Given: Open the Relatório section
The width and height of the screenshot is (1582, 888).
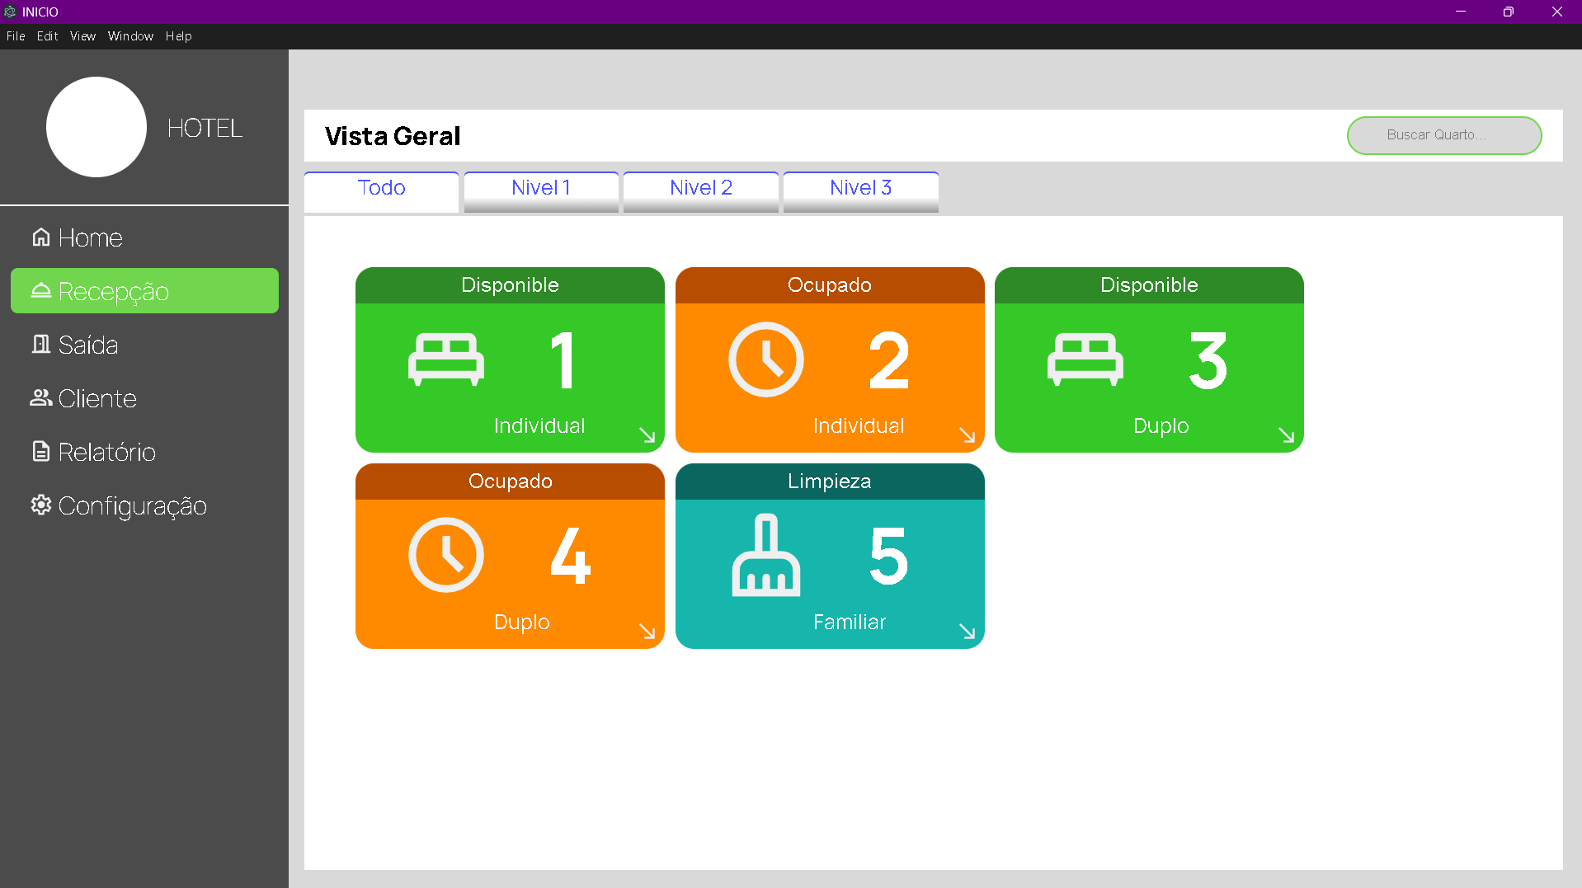Looking at the screenshot, I should 106,453.
